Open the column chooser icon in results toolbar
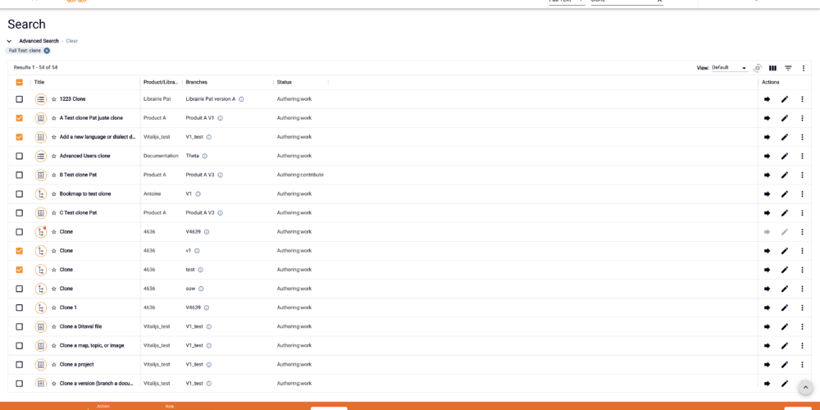This screenshot has width=820, height=410. (772, 68)
